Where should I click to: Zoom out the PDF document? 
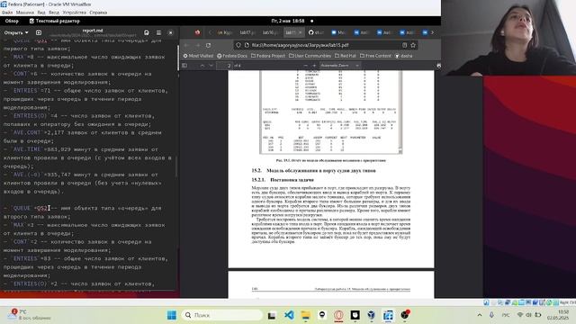(305, 66)
